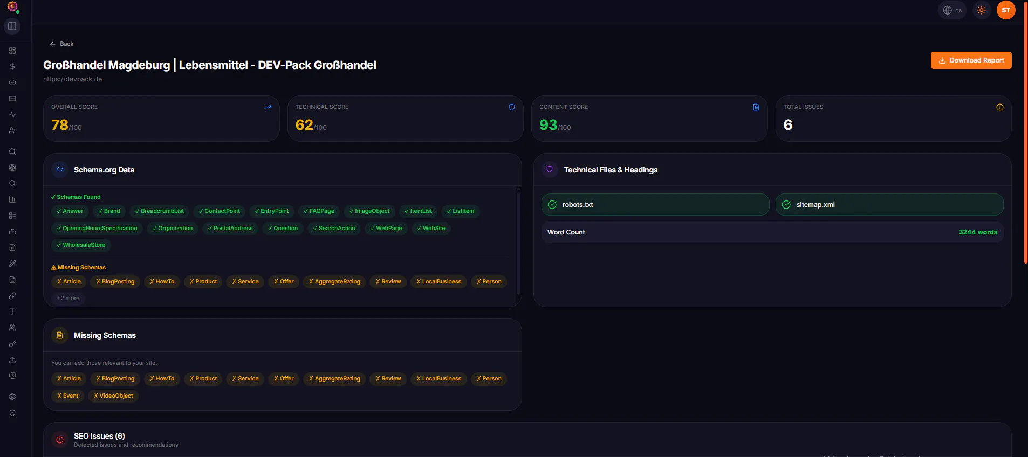Image resolution: width=1028 pixels, height=457 pixels.
Task: Select the BreadcrumbList schema chip
Action: (x=160, y=211)
